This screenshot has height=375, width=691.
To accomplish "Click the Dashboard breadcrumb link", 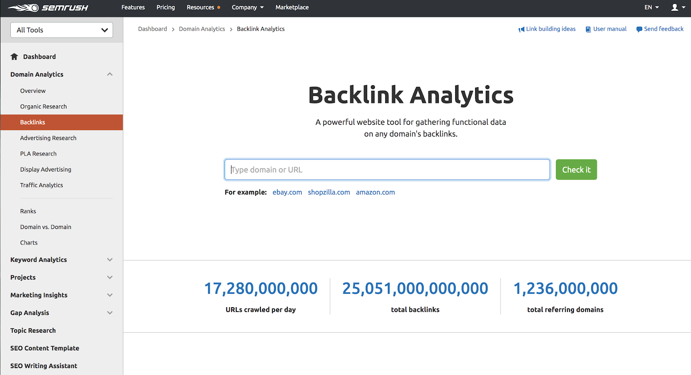I will [x=152, y=29].
